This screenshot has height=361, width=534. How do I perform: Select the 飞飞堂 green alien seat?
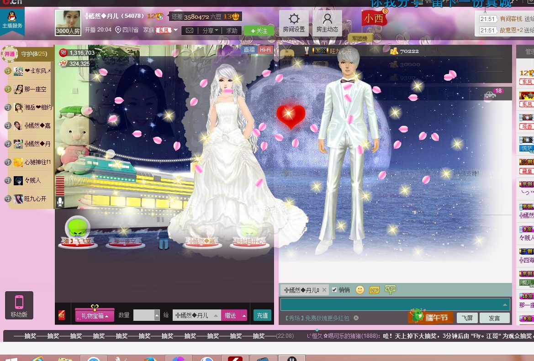(78, 231)
